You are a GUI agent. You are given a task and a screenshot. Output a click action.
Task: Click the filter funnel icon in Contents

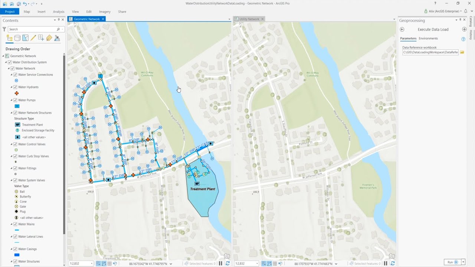[x=4, y=29]
